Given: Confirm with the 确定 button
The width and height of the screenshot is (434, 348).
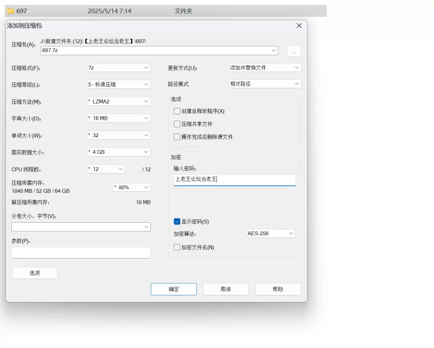Looking at the screenshot, I should 174,289.
